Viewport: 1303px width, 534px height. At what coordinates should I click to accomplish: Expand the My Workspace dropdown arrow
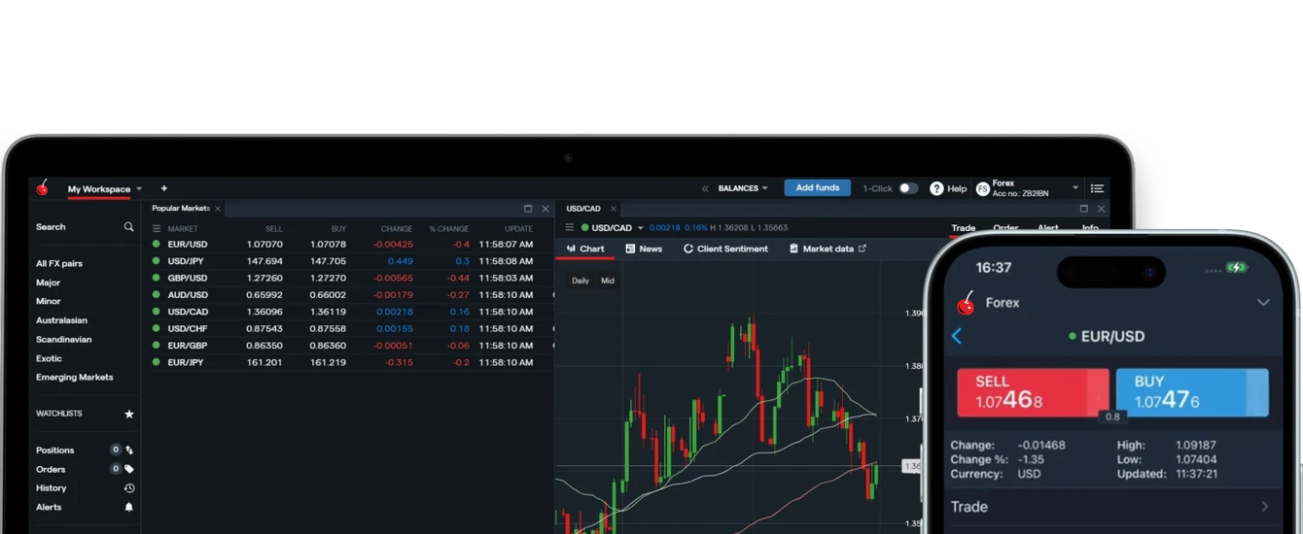click(x=139, y=189)
